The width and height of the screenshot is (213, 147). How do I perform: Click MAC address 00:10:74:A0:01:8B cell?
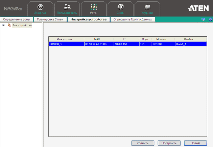pos(99,44)
